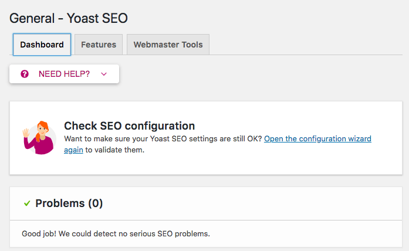Click the Check SEO configuration heading
Screen dimensions: 409x251
coord(129,126)
